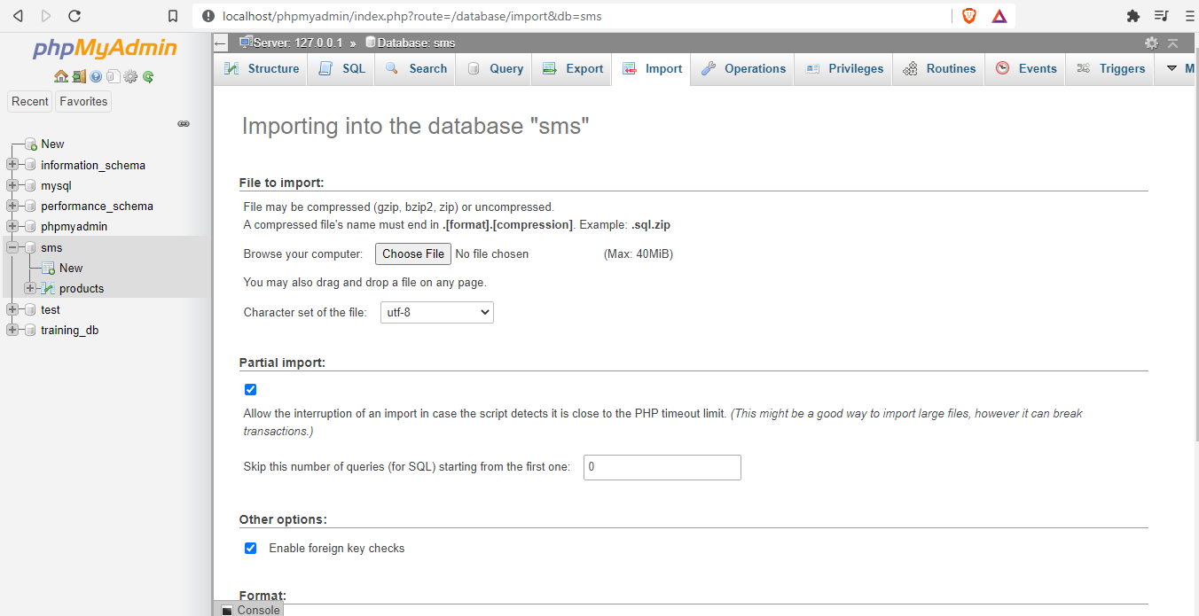Collapse the top menu with the chevron icon
This screenshot has height=616, width=1199.
pos(1172,42)
